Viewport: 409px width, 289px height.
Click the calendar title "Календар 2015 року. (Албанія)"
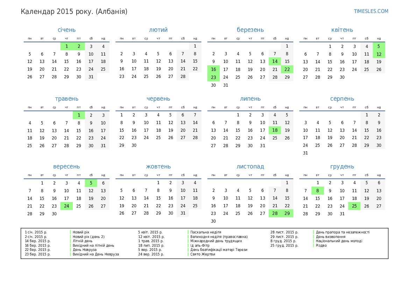pyautogui.click(x=74, y=12)
